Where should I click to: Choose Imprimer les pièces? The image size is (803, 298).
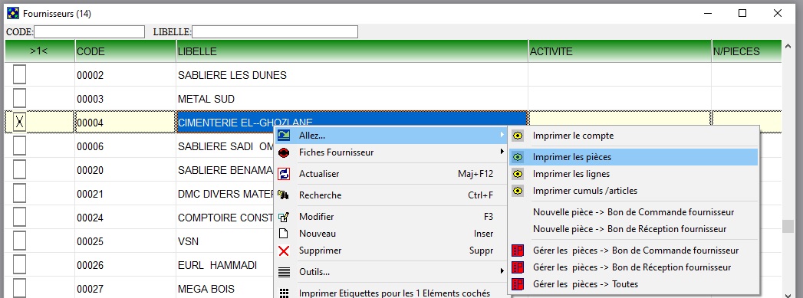click(x=633, y=158)
